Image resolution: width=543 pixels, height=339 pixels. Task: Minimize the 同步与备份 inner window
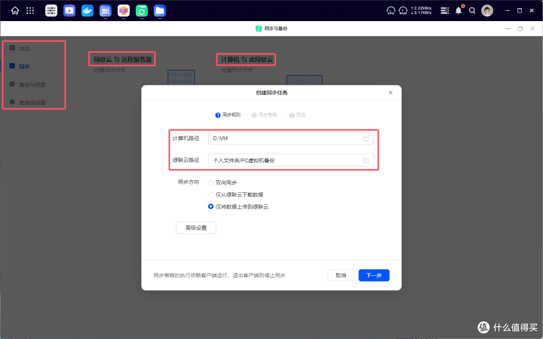pyautogui.click(x=508, y=29)
